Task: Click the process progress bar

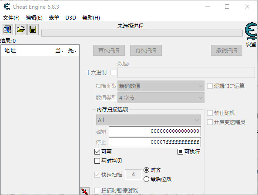Action: coord(142,33)
